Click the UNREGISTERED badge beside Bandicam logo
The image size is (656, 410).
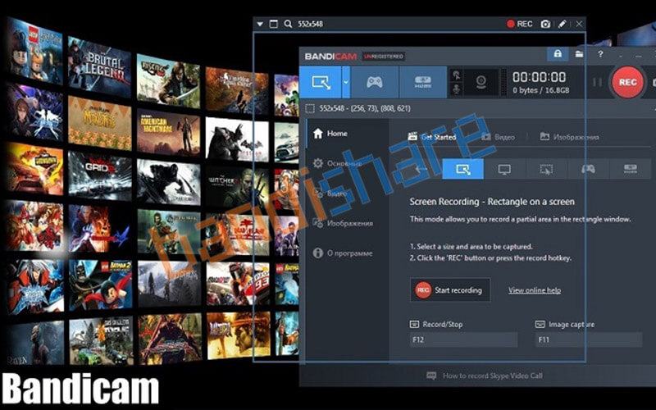pyautogui.click(x=383, y=56)
